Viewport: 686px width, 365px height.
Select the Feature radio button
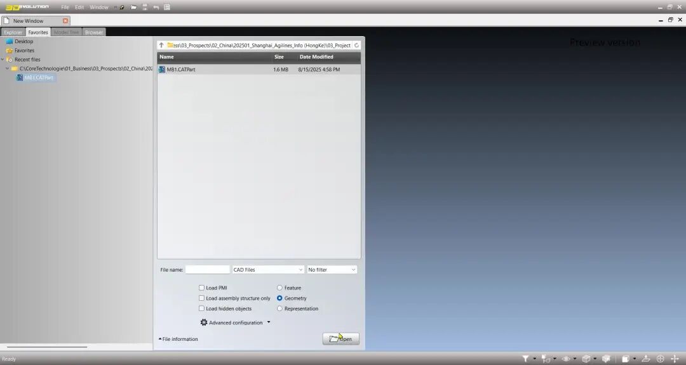[x=279, y=288]
